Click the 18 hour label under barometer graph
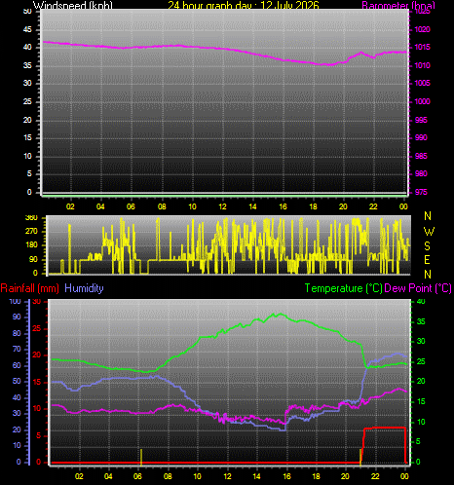This screenshot has height=485, width=454. (x=313, y=206)
